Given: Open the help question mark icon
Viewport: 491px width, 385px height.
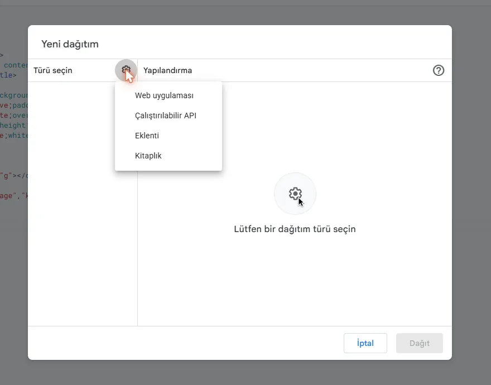Looking at the screenshot, I should pyautogui.click(x=439, y=70).
